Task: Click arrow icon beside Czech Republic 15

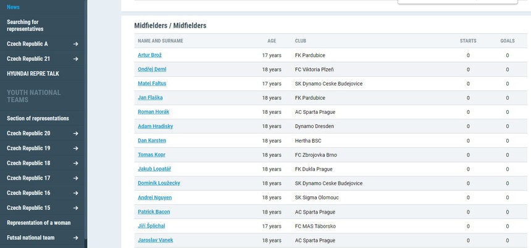Action: 75,208
